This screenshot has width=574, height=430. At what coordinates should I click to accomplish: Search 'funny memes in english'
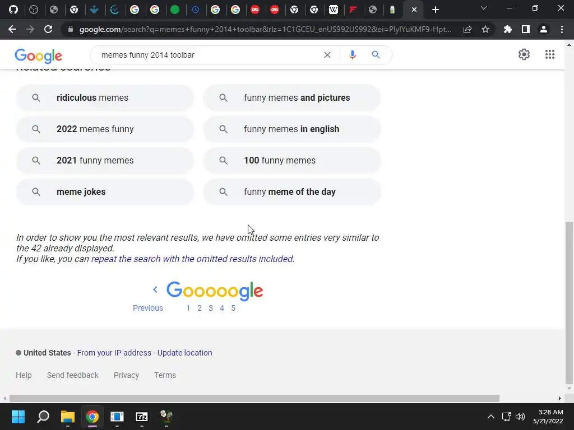click(x=292, y=129)
